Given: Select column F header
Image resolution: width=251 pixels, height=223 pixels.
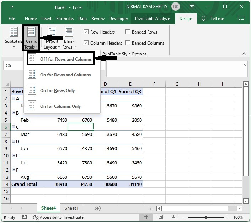Looking at the screenshot, I should click(x=154, y=84).
